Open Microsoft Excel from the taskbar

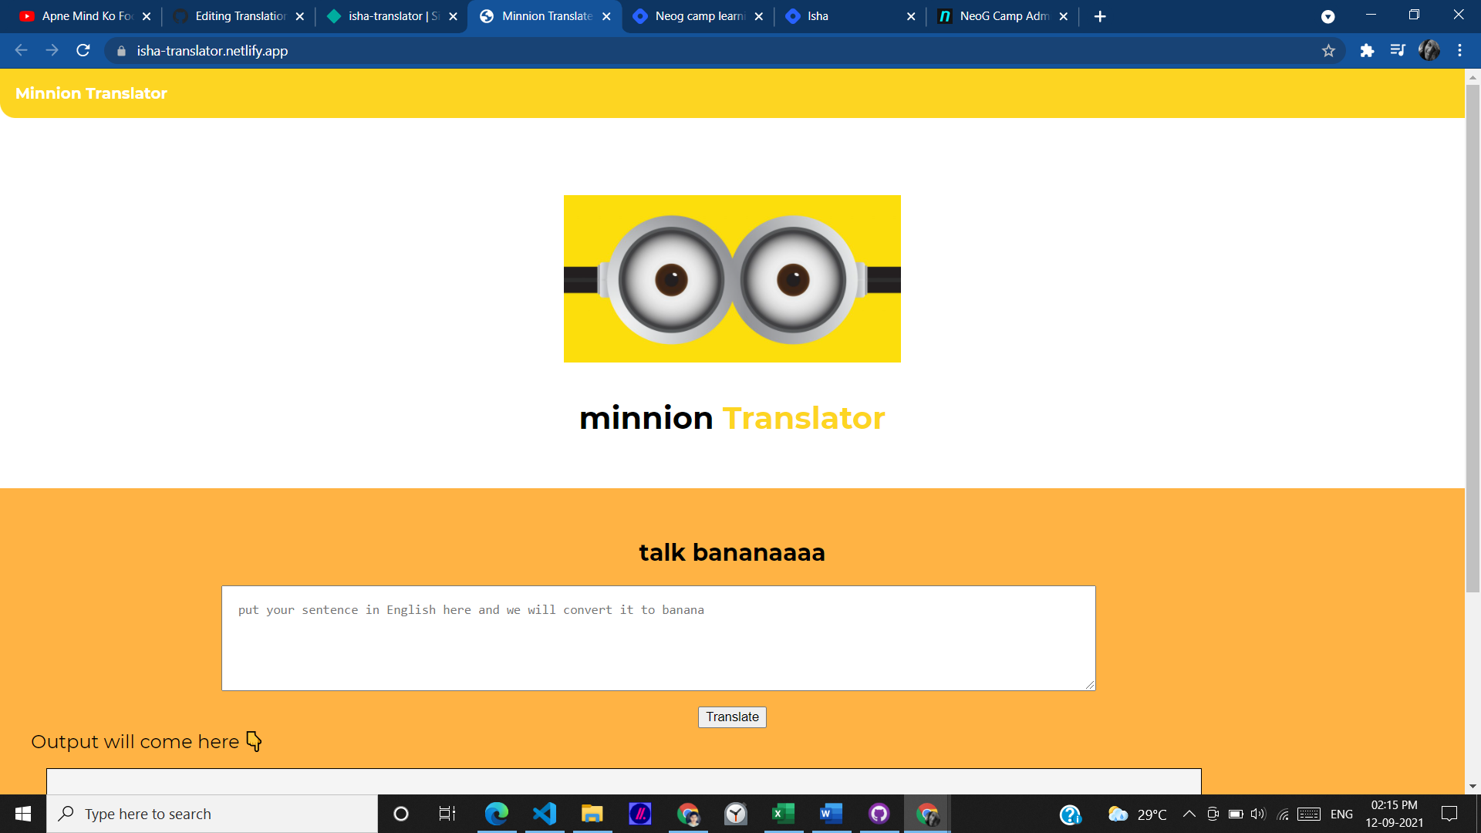click(784, 814)
